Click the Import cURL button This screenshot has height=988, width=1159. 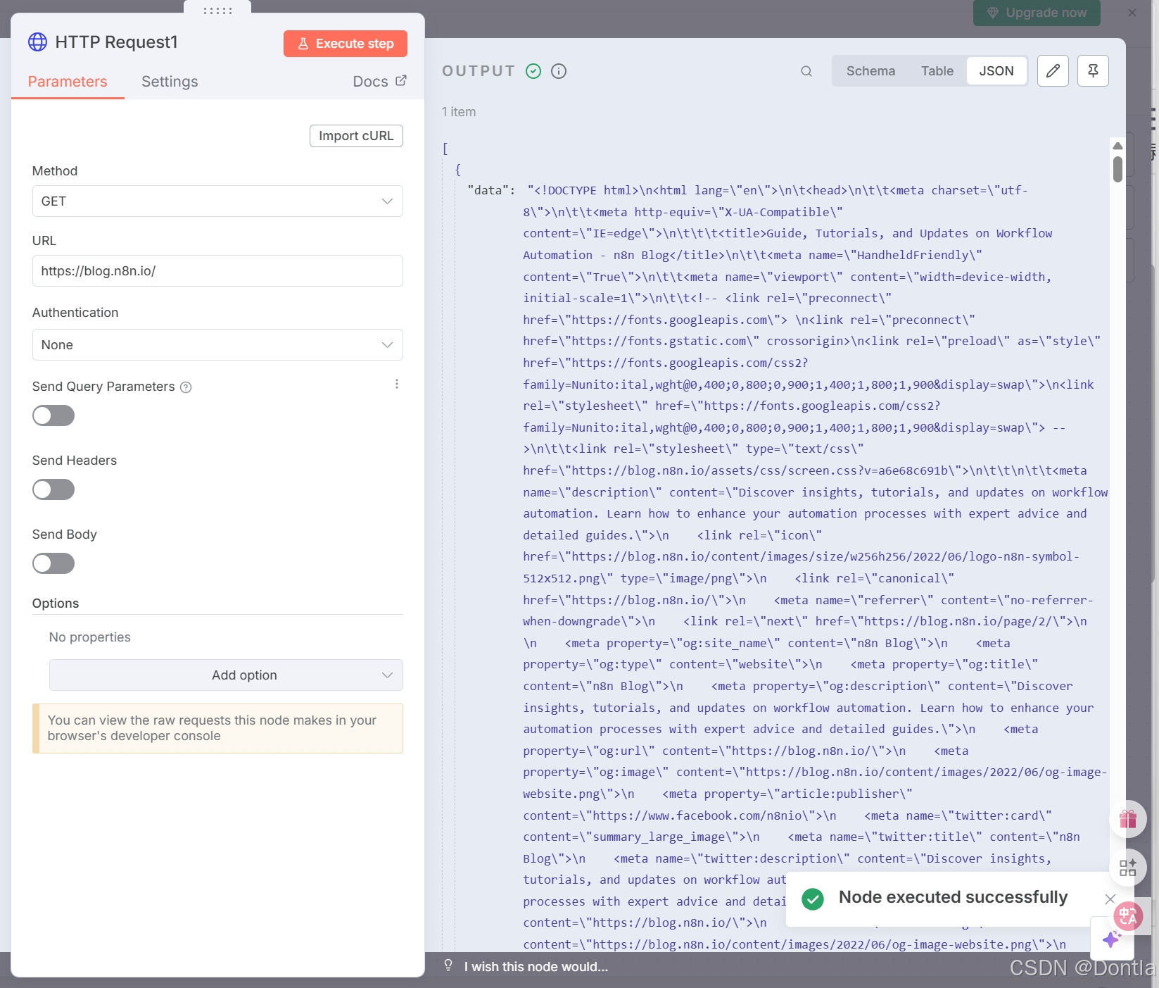(356, 136)
